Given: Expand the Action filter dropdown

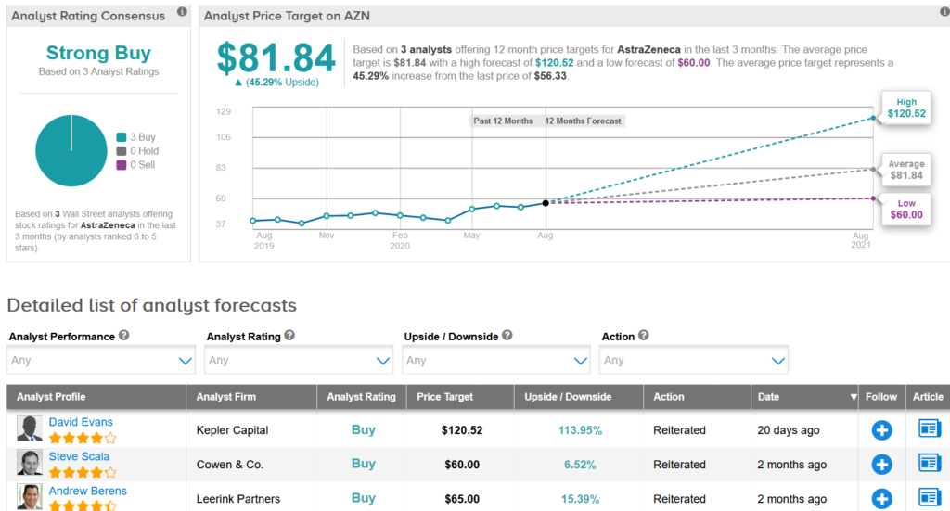Looking at the screenshot, I should click(x=694, y=360).
